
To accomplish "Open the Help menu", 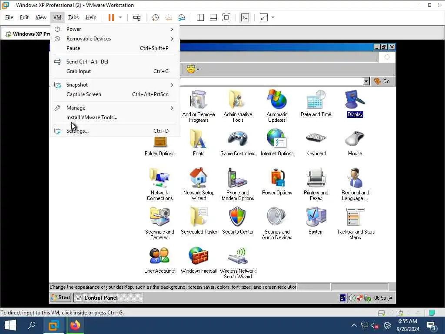I will [x=91, y=17].
